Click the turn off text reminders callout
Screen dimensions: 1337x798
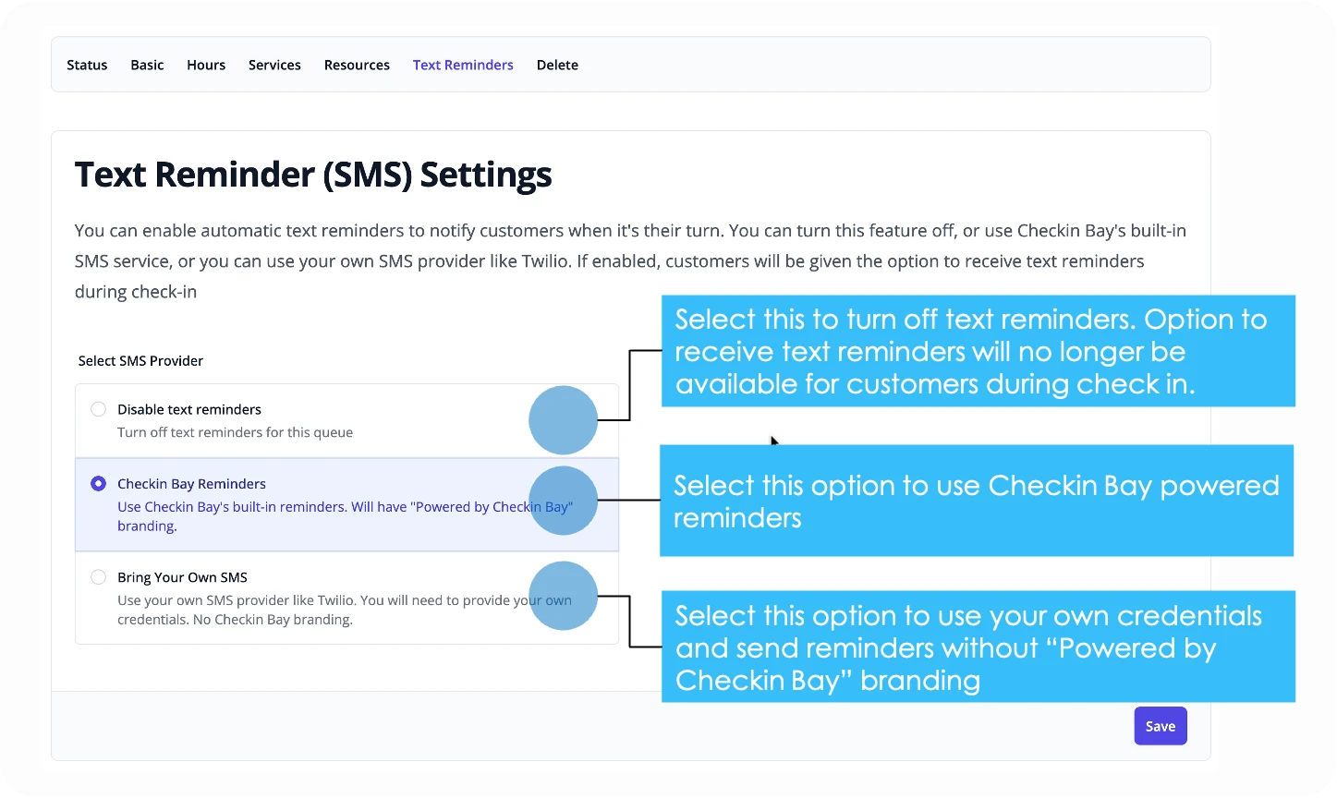978,351
